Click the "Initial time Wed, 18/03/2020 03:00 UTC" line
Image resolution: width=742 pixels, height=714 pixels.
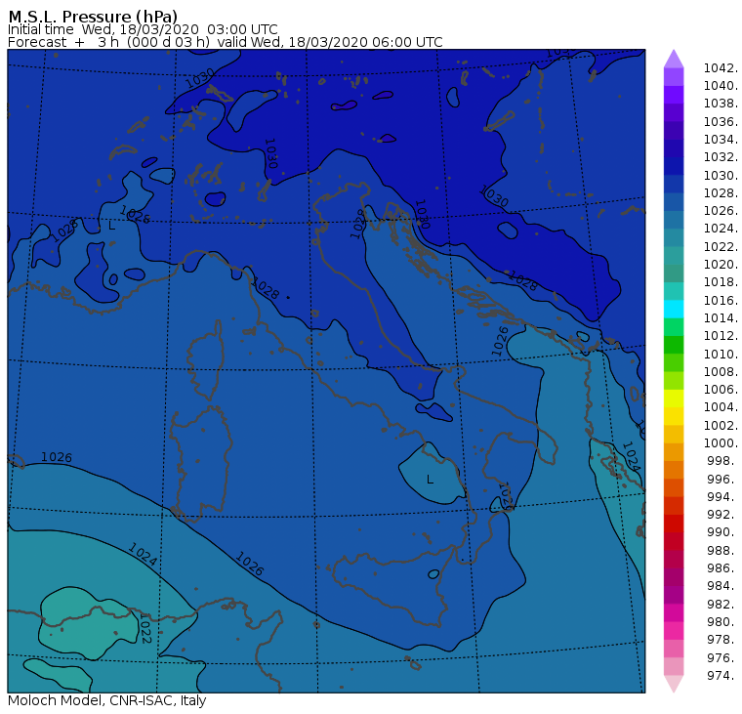pos(143,29)
